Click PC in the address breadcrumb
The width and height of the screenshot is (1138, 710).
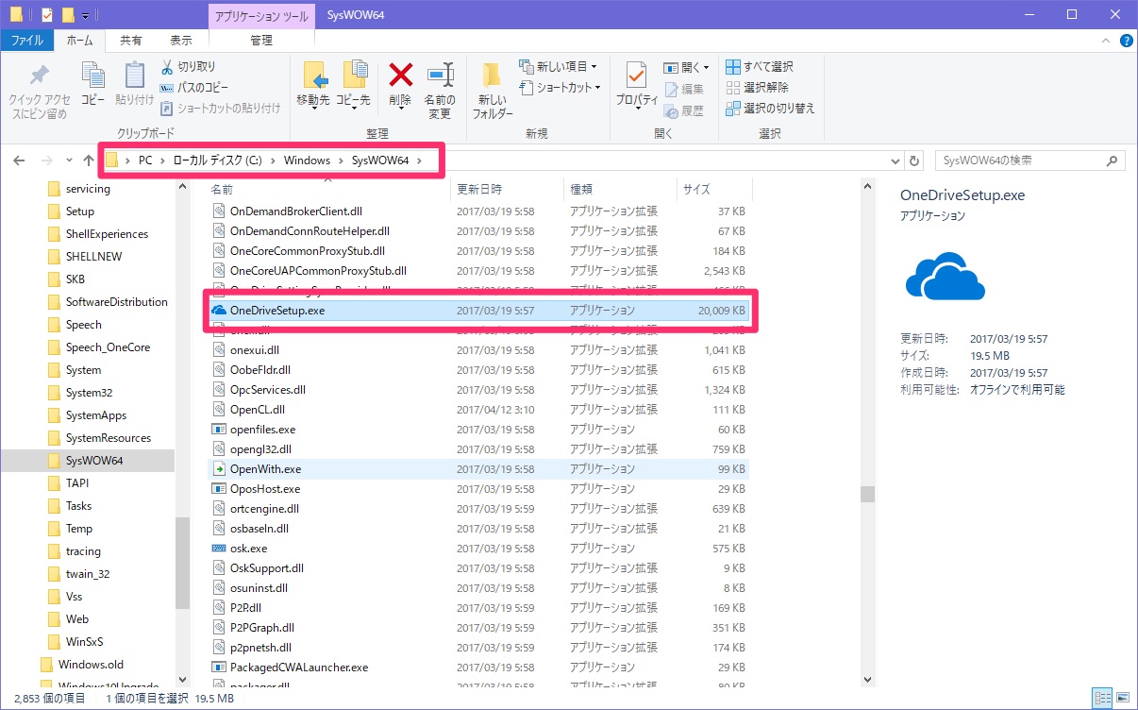145,161
